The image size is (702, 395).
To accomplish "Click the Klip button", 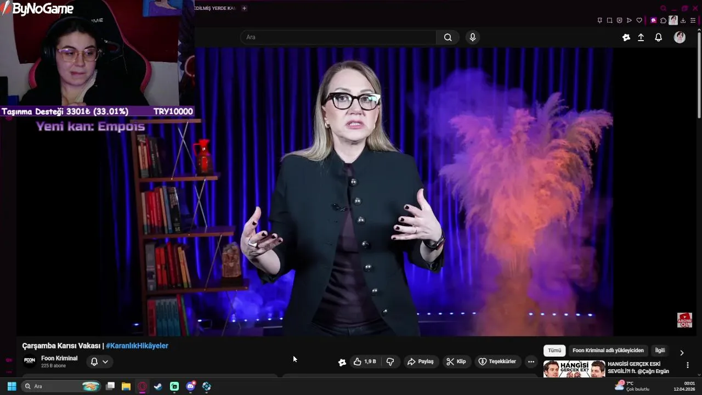I will click(x=456, y=362).
